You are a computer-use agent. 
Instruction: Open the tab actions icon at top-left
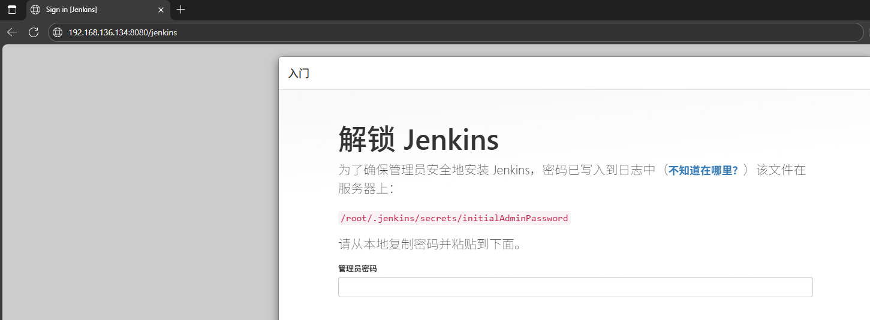(x=12, y=10)
